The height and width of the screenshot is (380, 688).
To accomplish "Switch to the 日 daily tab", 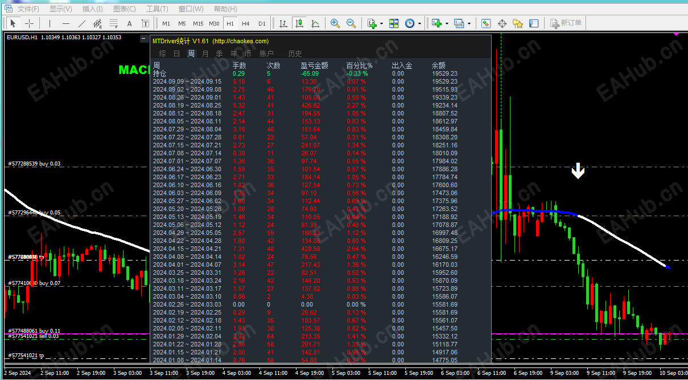I will coord(177,53).
